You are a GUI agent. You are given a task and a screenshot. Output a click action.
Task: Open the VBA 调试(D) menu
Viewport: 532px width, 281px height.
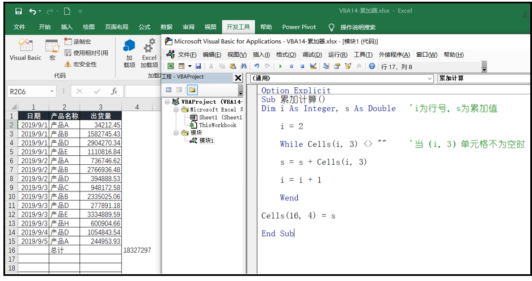tap(312, 54)
